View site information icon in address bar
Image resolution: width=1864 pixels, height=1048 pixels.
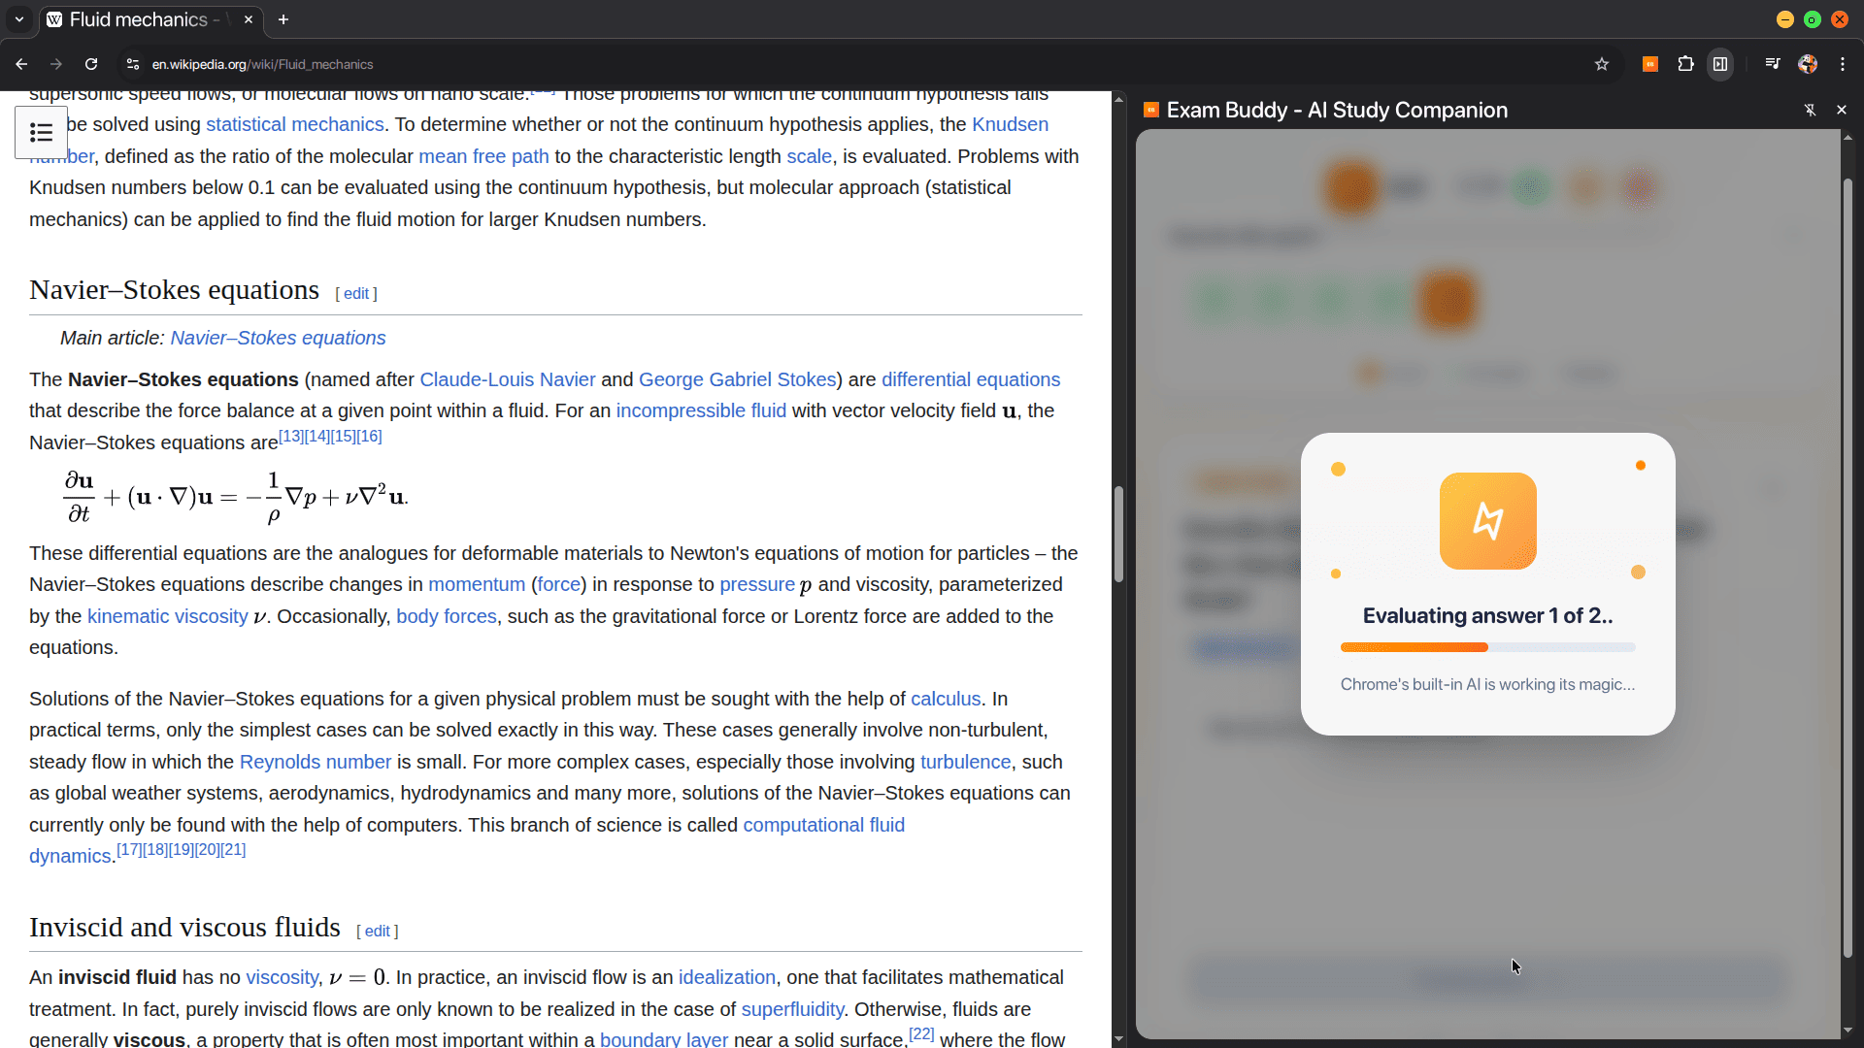(x=133, y=64)
